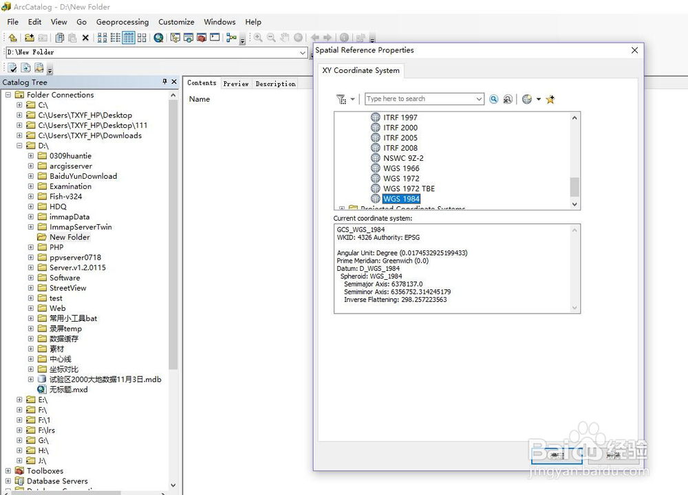This screenshot has height=495, width=688.
Task: Close the Catalog Tree panel
Action: tap(174, 82)
